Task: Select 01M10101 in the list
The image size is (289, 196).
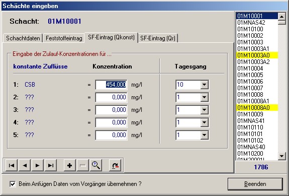Action: coord(257,134)
